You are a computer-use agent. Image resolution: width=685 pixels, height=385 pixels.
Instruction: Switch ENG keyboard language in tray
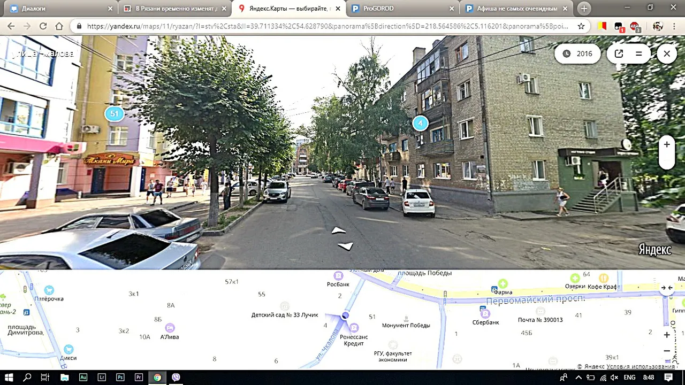pos(629,378)
